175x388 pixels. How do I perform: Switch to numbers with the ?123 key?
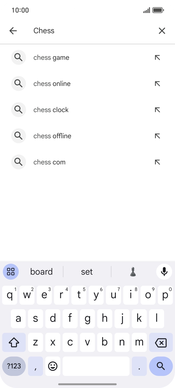(13, 366)
